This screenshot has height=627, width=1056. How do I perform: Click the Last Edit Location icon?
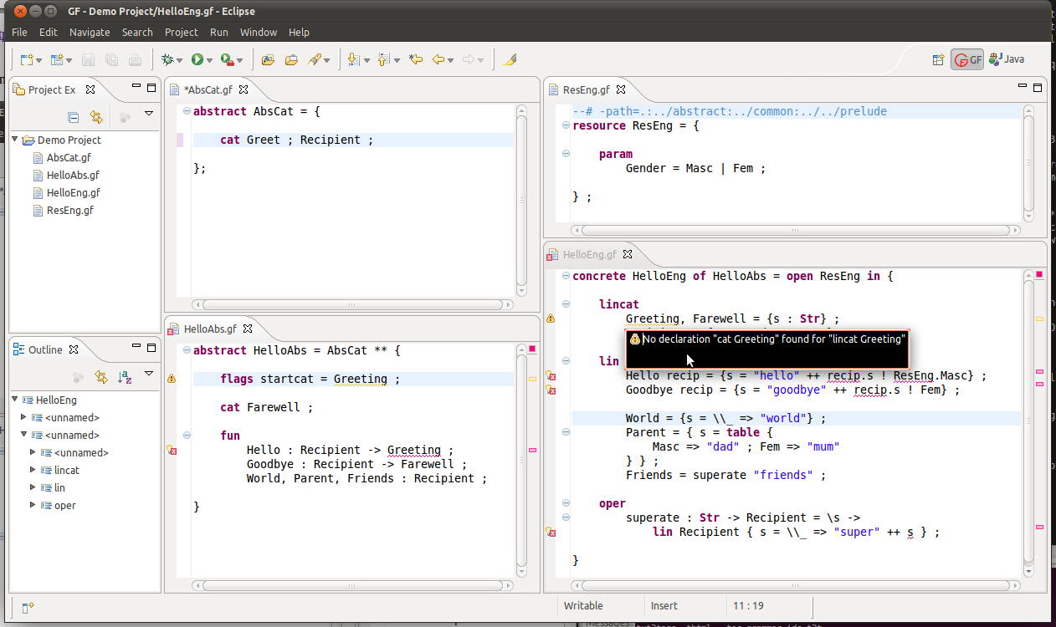[415, 59]
